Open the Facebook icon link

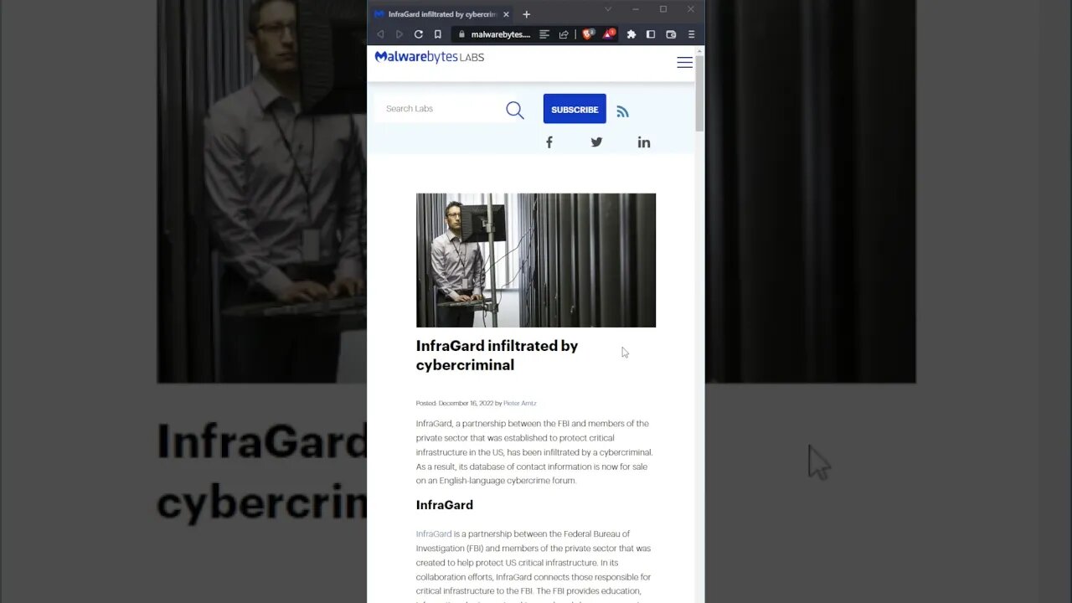(549, 142)
